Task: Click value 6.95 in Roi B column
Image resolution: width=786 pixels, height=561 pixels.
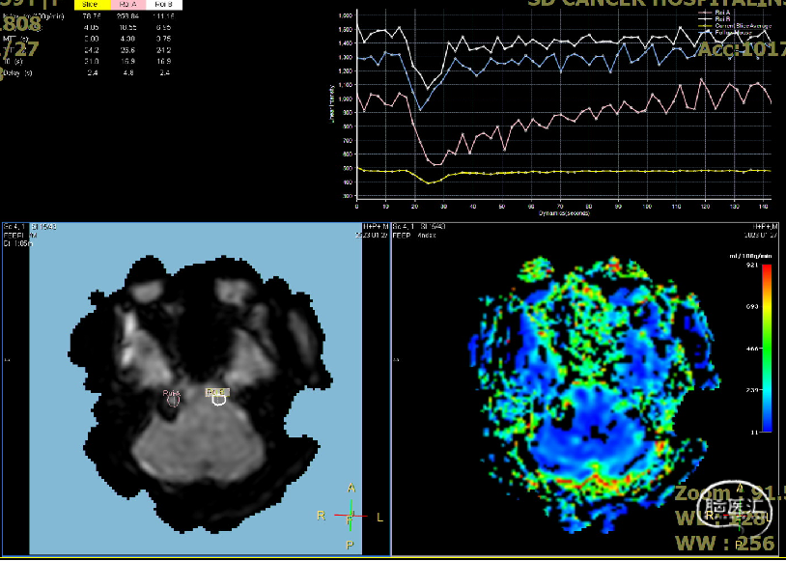Action: (164, 27)
